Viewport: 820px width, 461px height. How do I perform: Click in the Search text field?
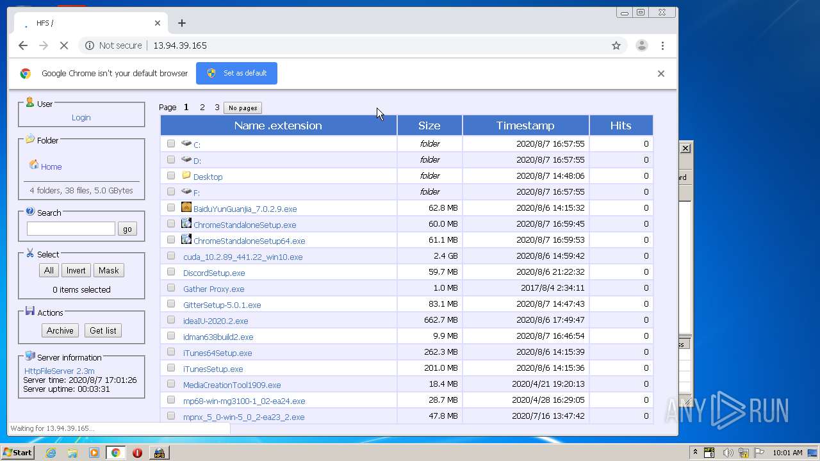[71, 229]
